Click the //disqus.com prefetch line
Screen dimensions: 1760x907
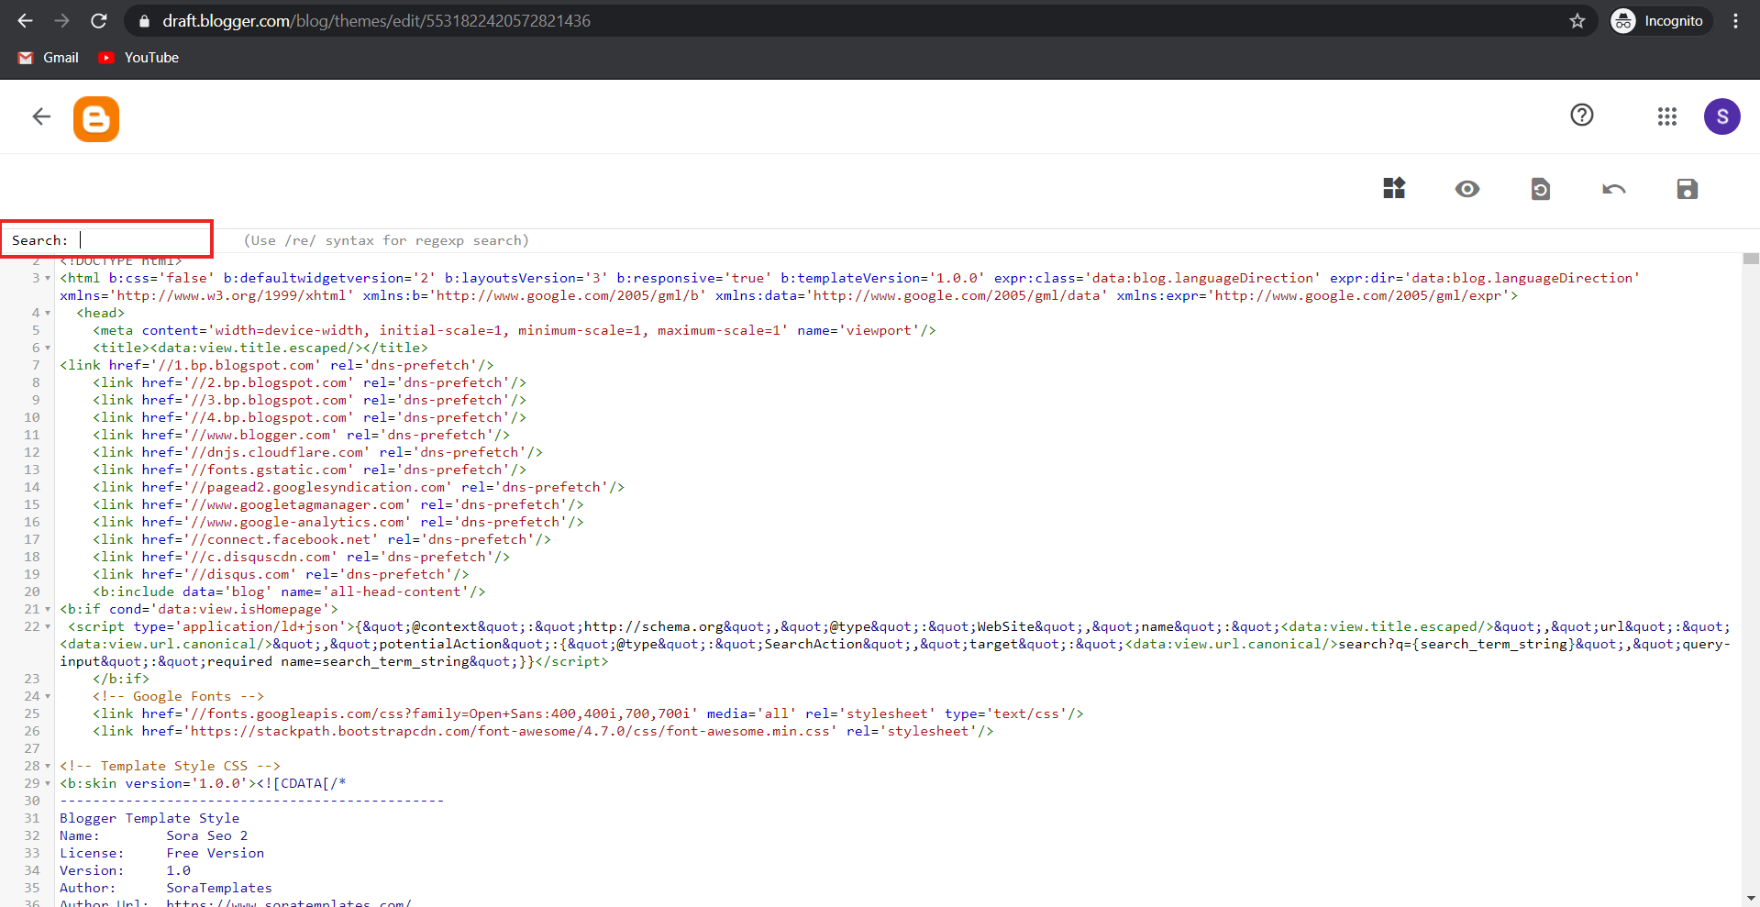pyautogui.click(x=281, y=574)
